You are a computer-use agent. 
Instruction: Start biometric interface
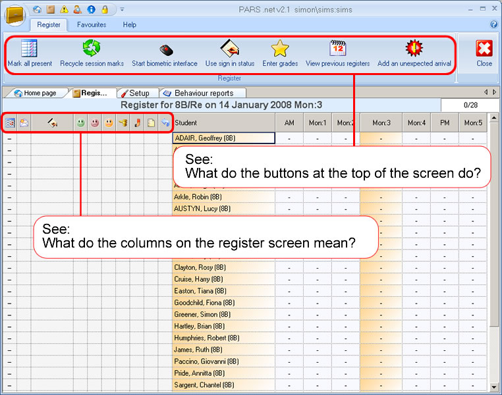pos(165,53)
